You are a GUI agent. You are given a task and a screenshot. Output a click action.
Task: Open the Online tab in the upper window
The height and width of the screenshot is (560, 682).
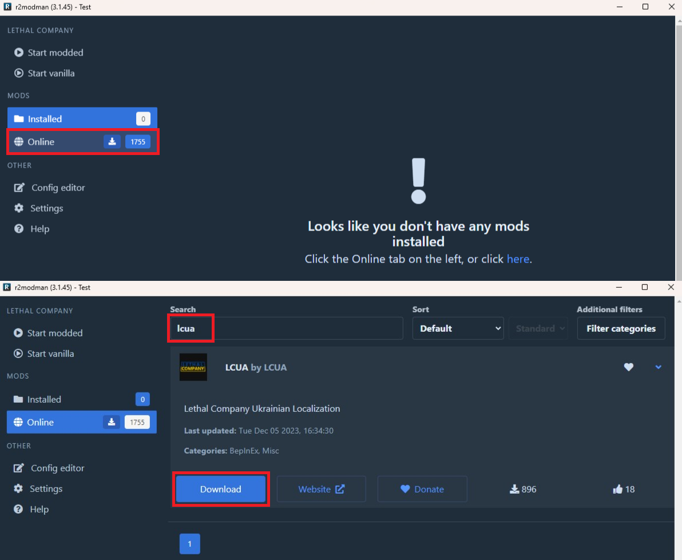(82, 142)
